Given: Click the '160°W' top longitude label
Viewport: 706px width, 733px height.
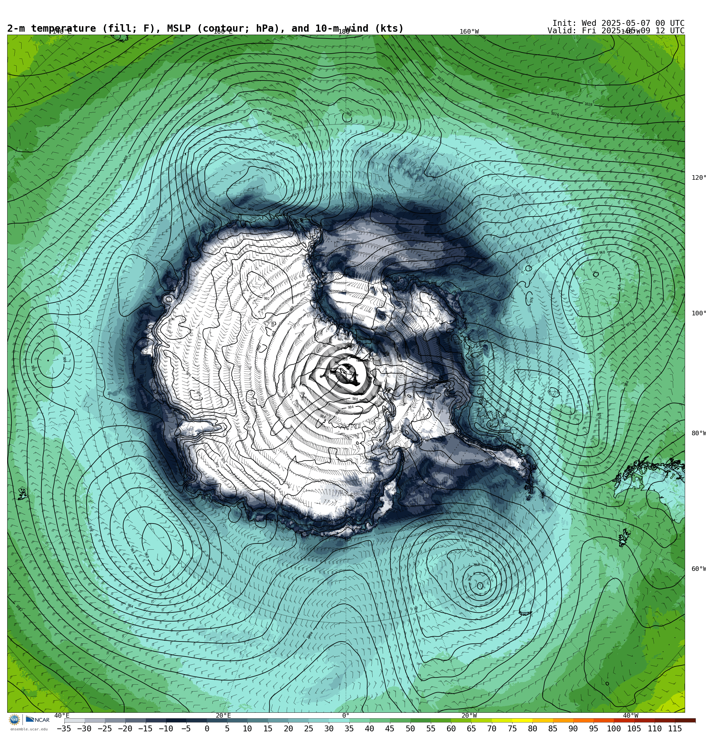Looking at the screenshot, I should pos(469,31).
